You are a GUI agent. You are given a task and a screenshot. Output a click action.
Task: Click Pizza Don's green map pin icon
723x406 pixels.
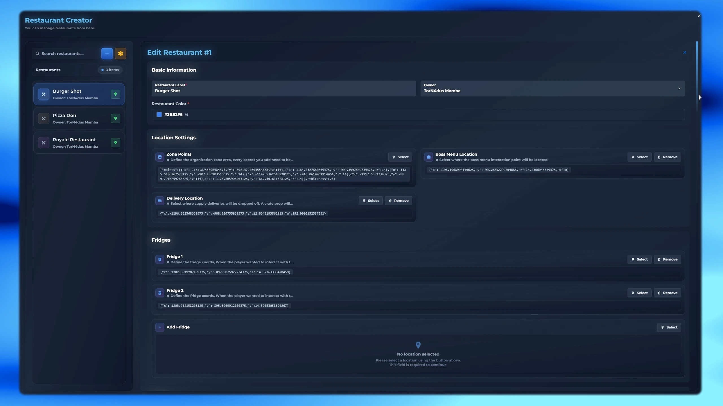click(115, 118)
